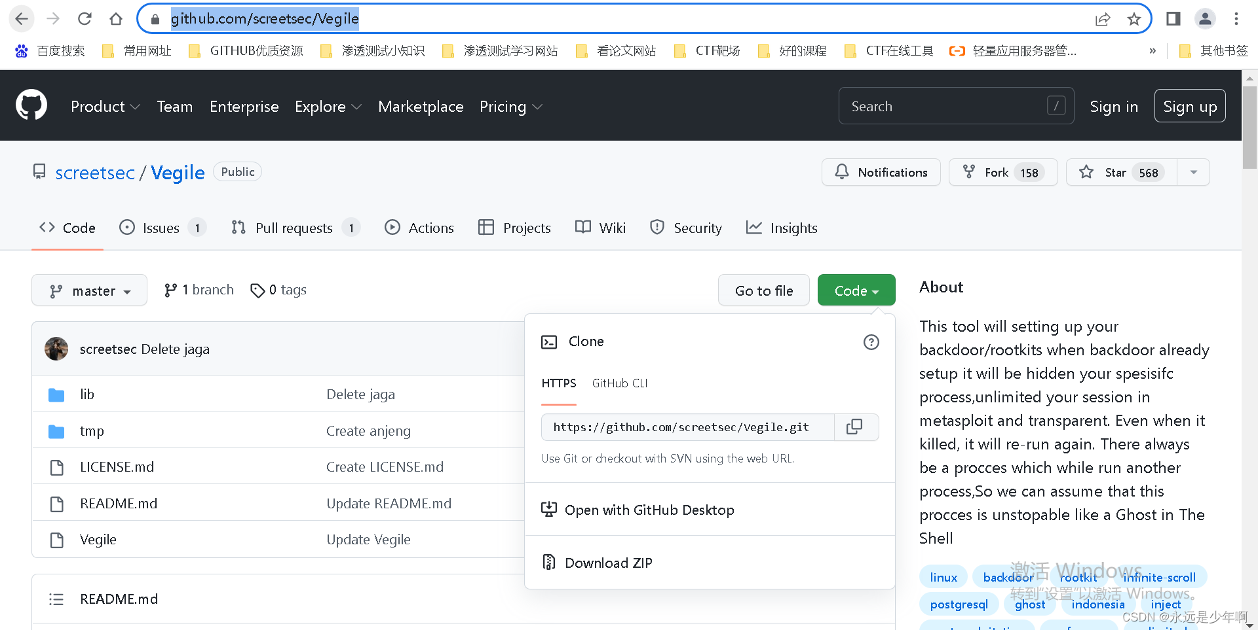Open README table of contents icon
1258x630 pixels.
[x=56, y=599]
